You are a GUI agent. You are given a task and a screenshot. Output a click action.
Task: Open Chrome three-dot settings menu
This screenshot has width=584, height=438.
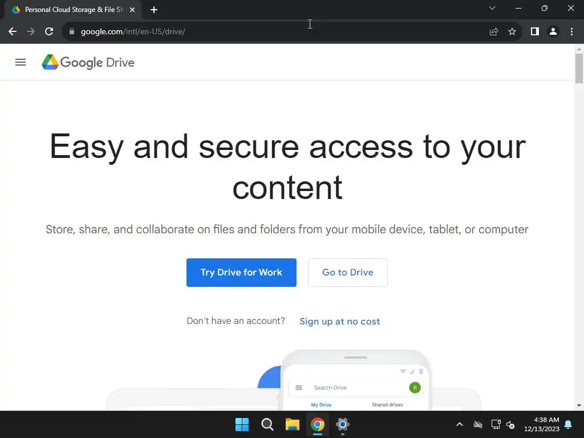[x=571, y=32]
